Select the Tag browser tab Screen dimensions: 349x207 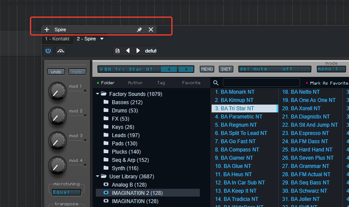coord(161,82)
